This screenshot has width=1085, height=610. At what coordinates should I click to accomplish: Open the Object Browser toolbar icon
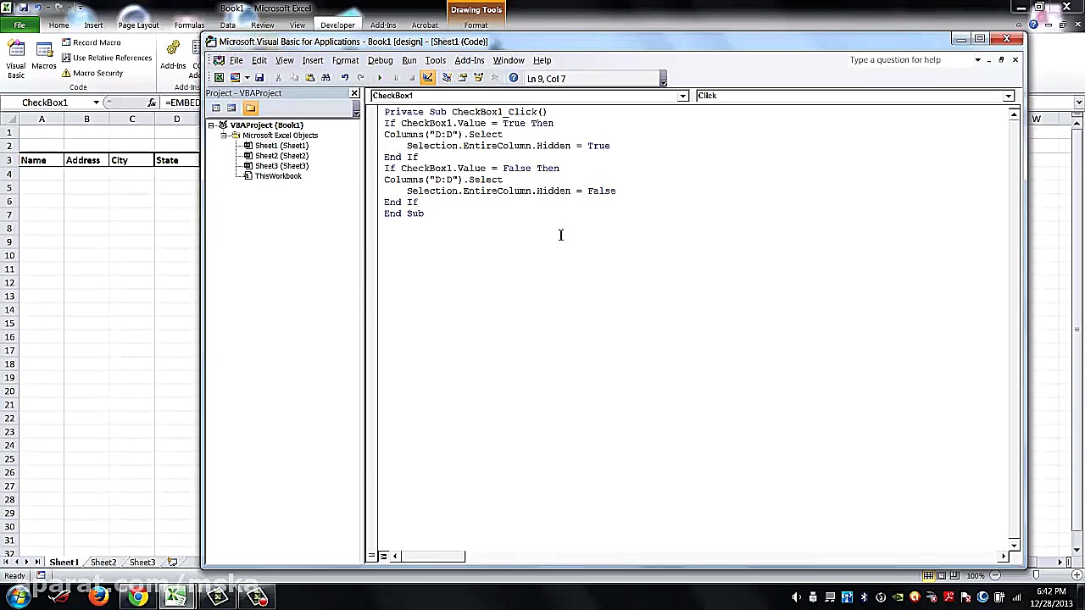(x=479, y=78)
